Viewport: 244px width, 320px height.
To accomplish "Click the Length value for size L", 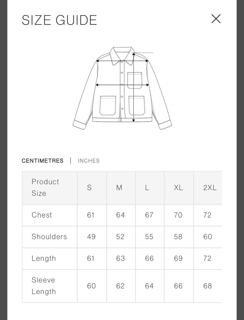I will coord(149,258).
